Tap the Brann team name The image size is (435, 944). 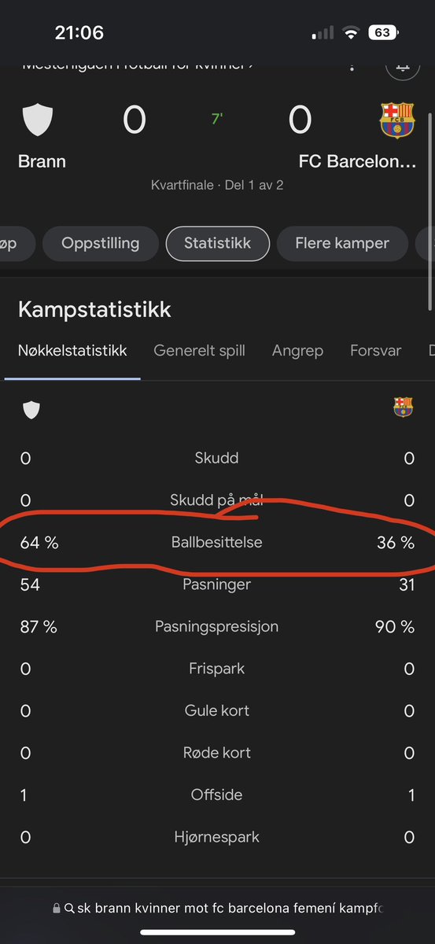[x=42, y=162]
